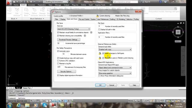Click the search binoculars icon next to keyword field
Viewport: 192px width, 108px height.
click(140, 2)
